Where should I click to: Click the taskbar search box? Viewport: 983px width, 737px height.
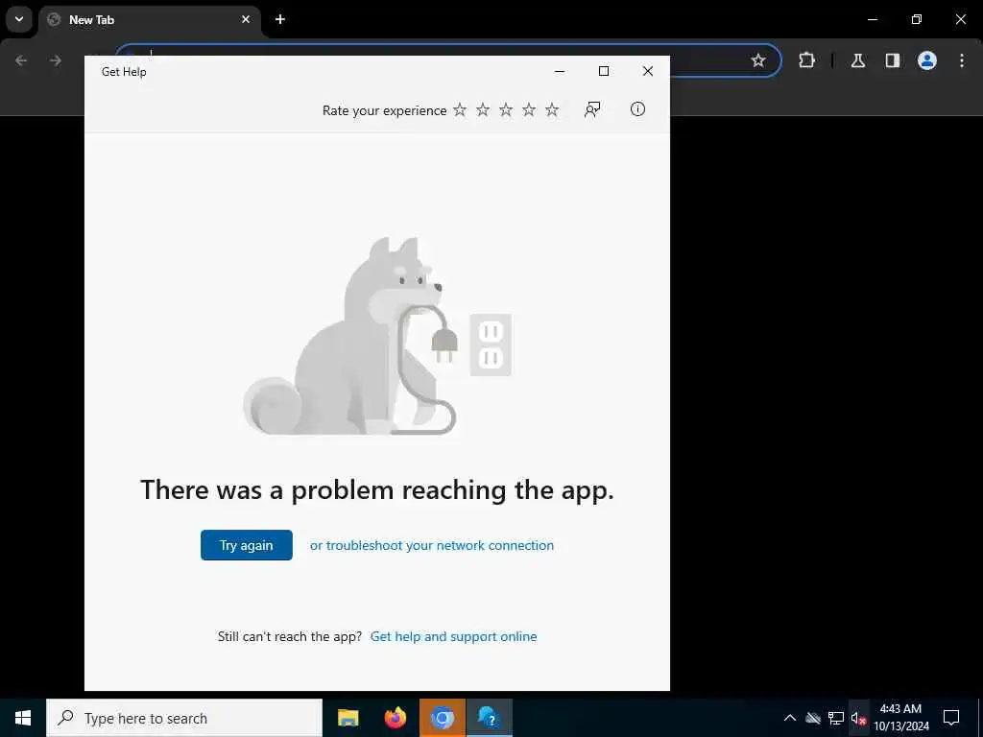click(x=184, y=718)
